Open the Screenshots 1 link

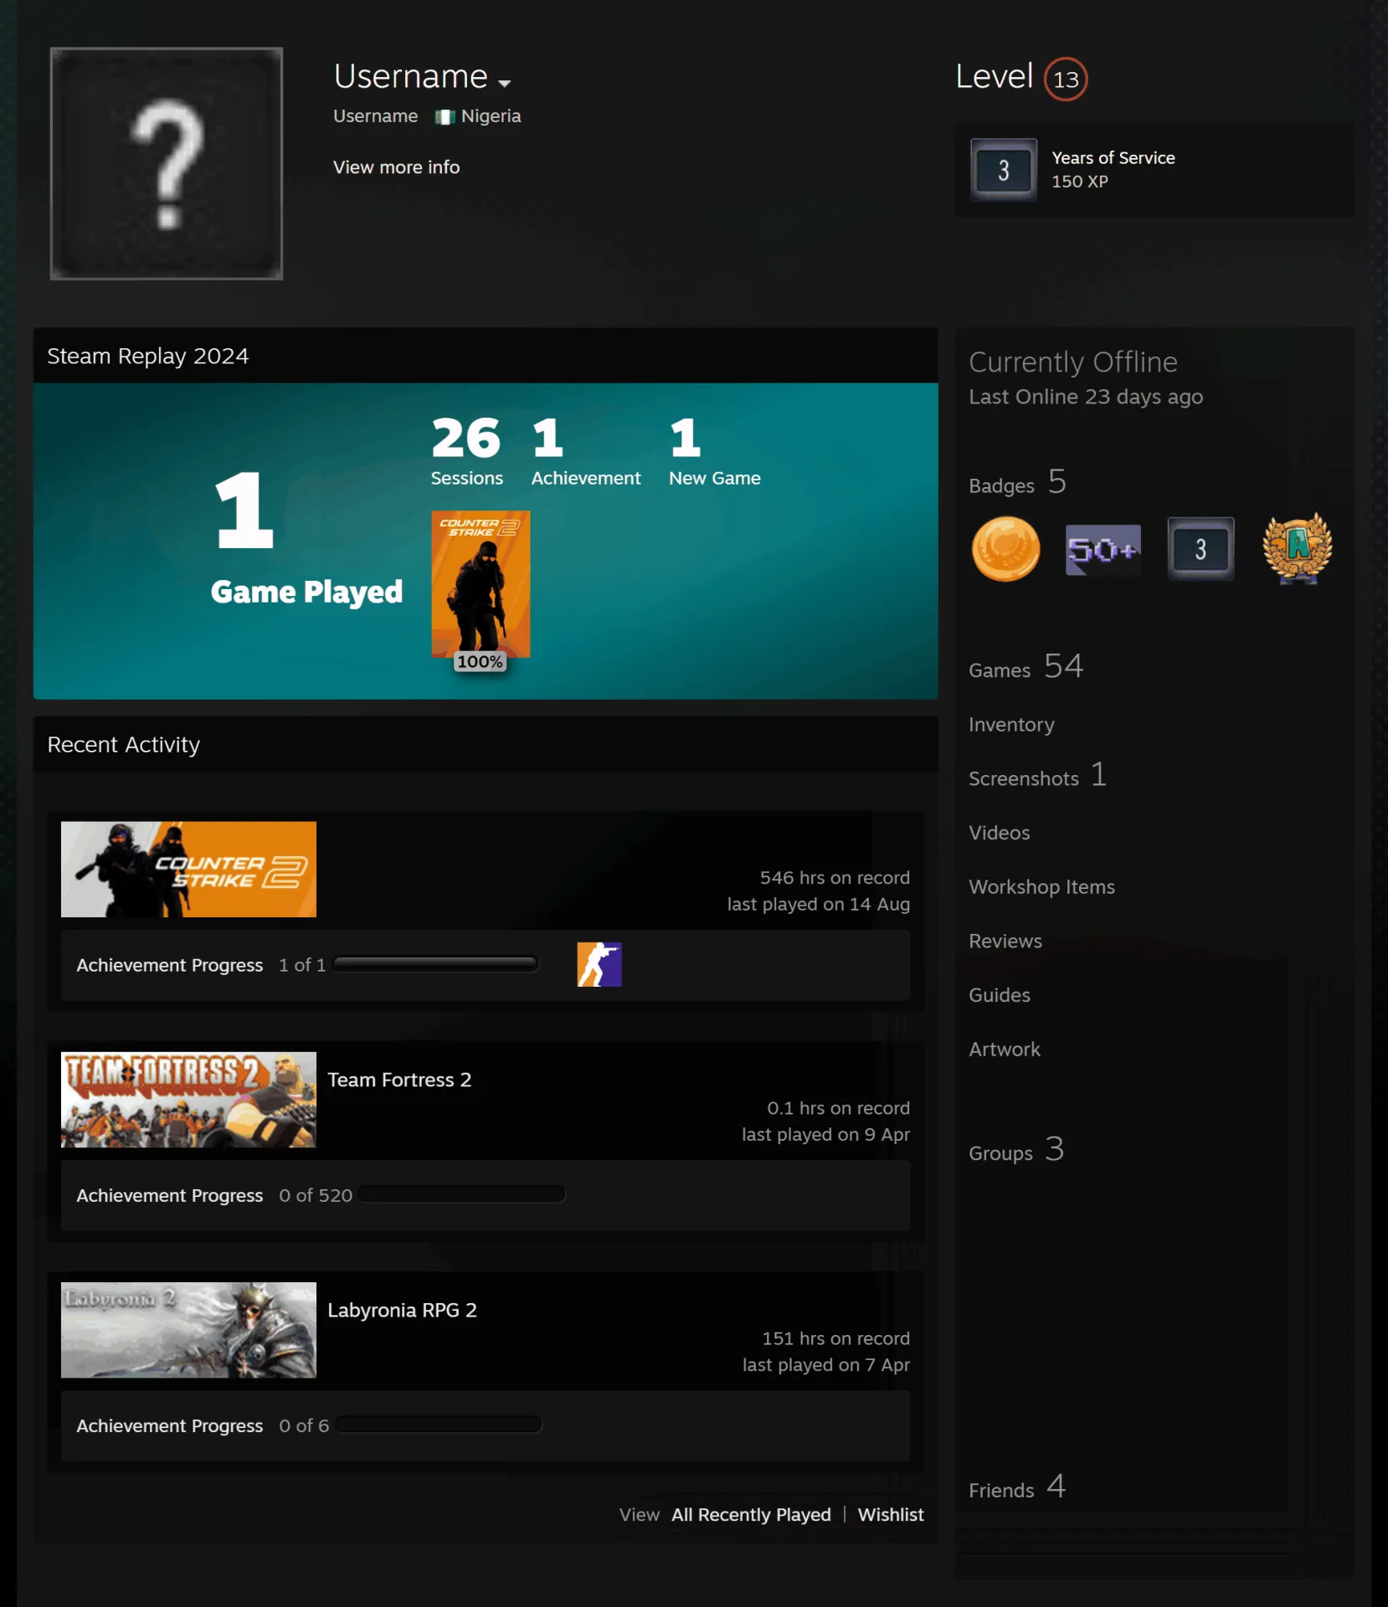[x=1037, y=776]
